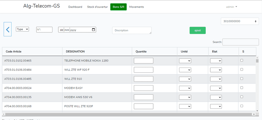Viewport: 262px width, 120px height.
Task: Focus the dd mm yyyy date field
Action: click(77, 30)
